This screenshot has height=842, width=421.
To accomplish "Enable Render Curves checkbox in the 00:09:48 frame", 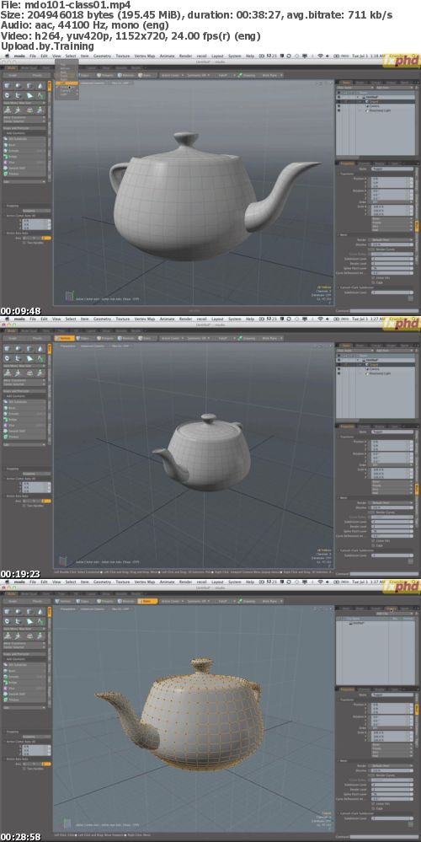I will 373,249.
